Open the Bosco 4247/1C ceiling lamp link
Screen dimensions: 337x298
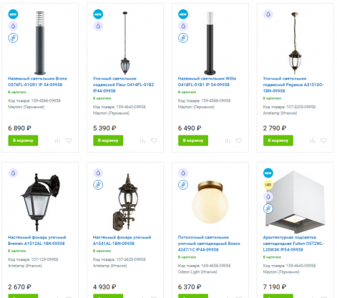pos(209,244)
